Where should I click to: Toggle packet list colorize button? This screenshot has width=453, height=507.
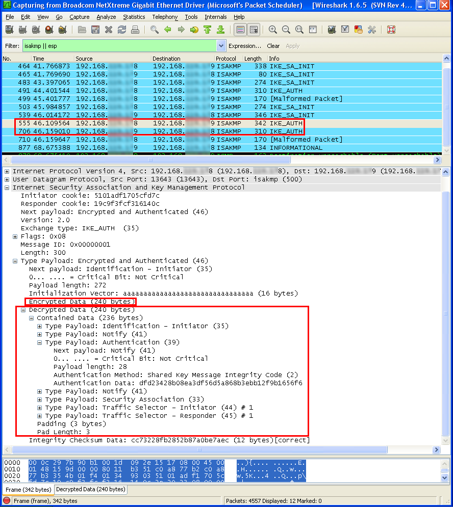(240, 30)
